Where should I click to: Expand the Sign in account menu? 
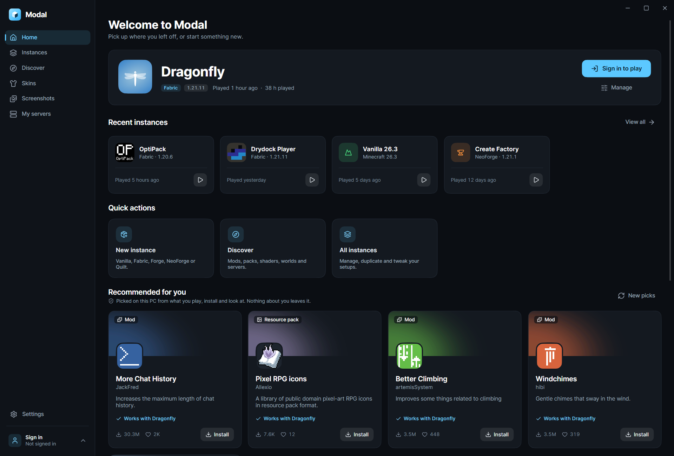pos(83,441)
